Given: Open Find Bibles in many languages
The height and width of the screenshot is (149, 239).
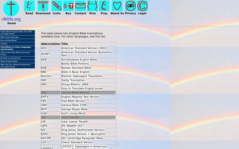Looking at the screenshot, I should [17, 48].
